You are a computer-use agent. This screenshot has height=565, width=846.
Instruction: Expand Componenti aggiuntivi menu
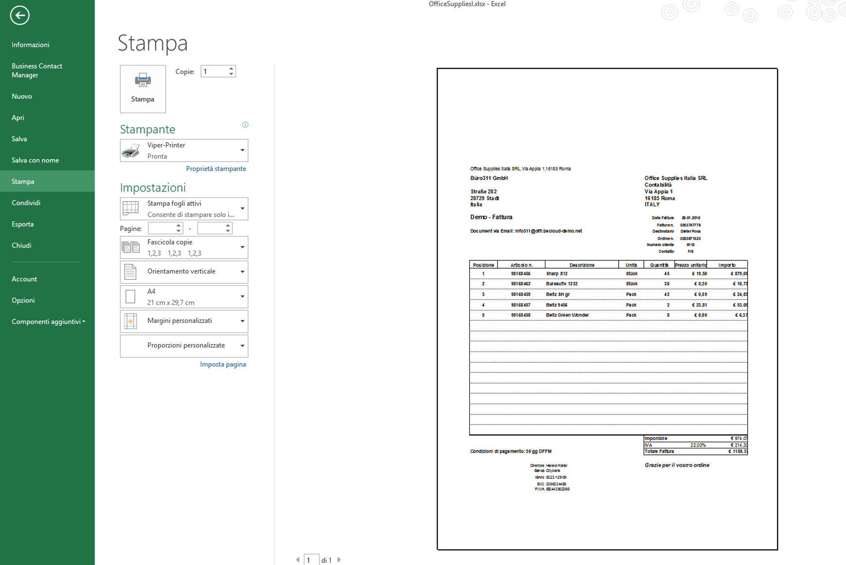pyautogui.click(x=48, y=321)
